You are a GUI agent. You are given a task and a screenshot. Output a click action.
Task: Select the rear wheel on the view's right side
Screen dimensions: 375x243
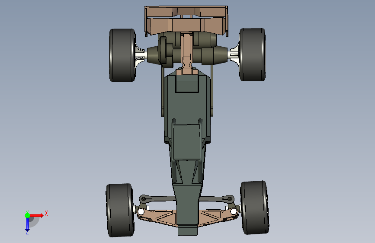coord(252,54)
